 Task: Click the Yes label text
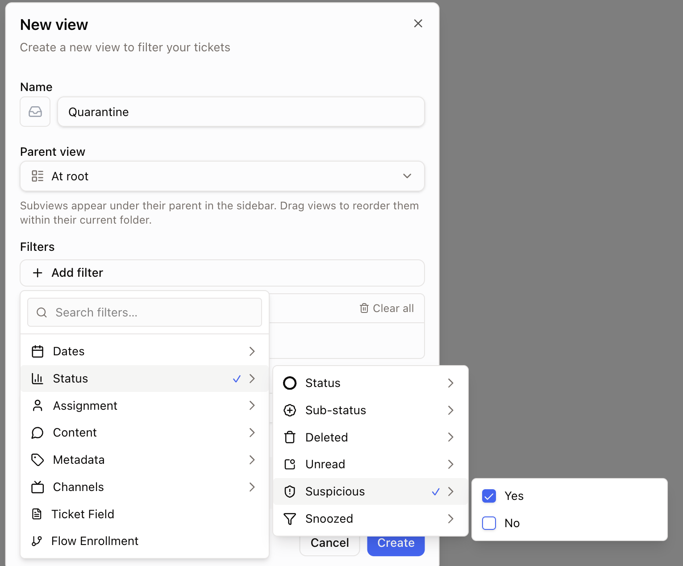click(x=514, y=496)
